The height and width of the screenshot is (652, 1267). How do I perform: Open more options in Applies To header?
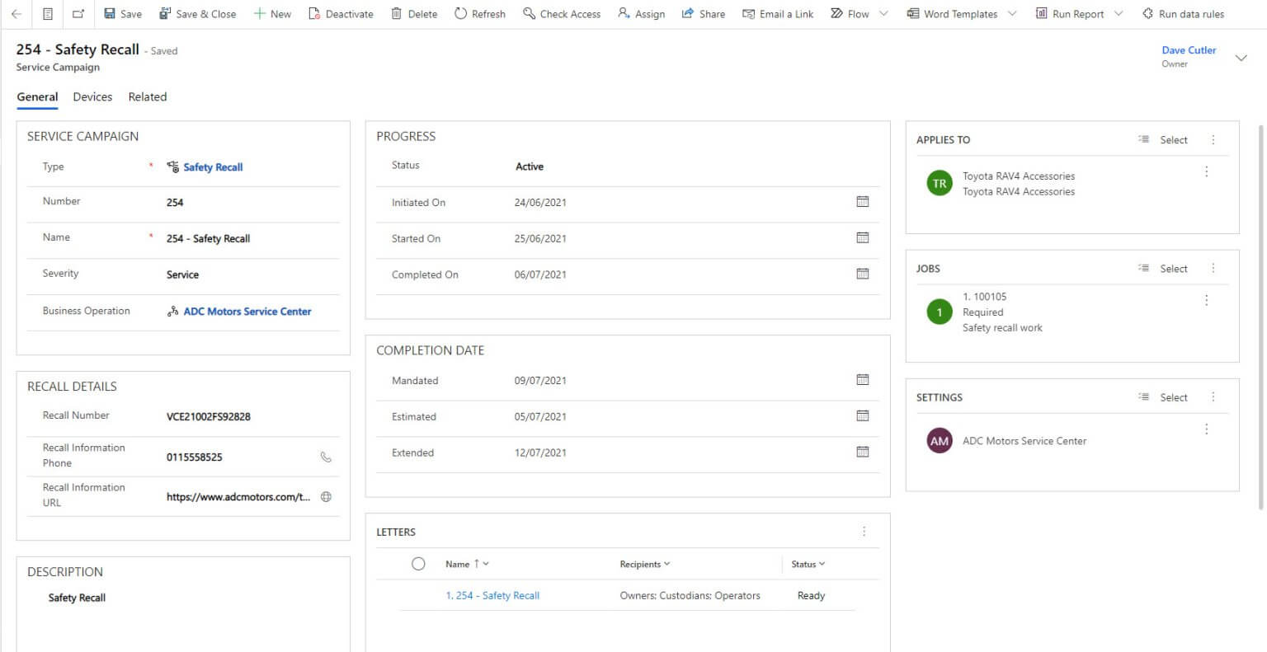click(x=1213, y=140)
